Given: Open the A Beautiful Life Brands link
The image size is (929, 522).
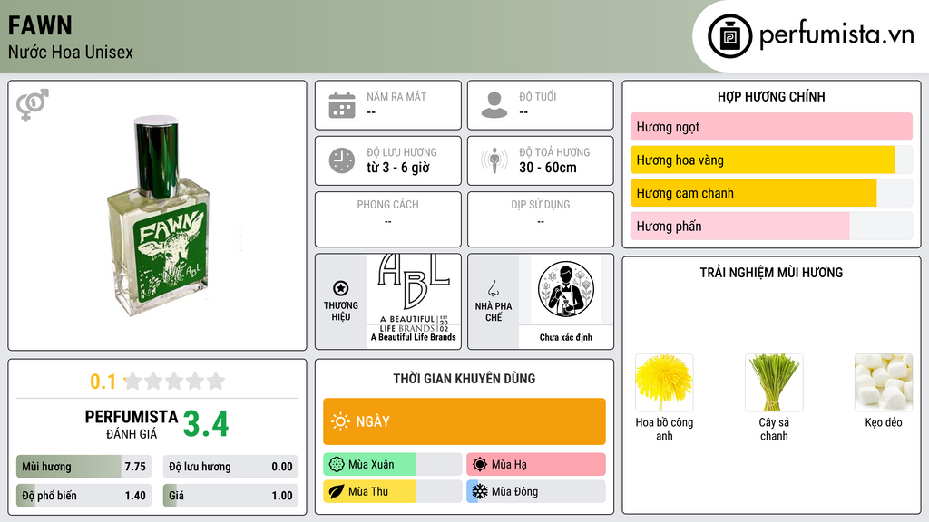Looking at the screenshot, I should tap(414, 337).
